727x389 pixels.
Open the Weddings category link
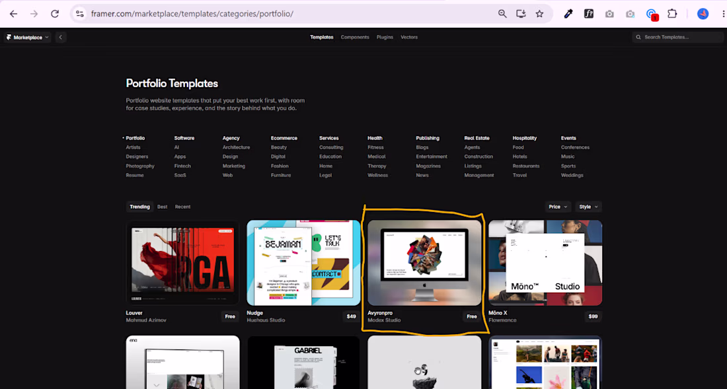tap(572, 175)
